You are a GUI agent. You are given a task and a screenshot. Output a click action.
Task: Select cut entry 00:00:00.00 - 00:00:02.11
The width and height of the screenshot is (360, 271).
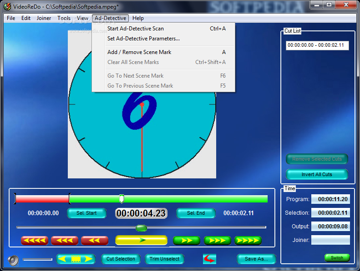(x=317, y=45)
